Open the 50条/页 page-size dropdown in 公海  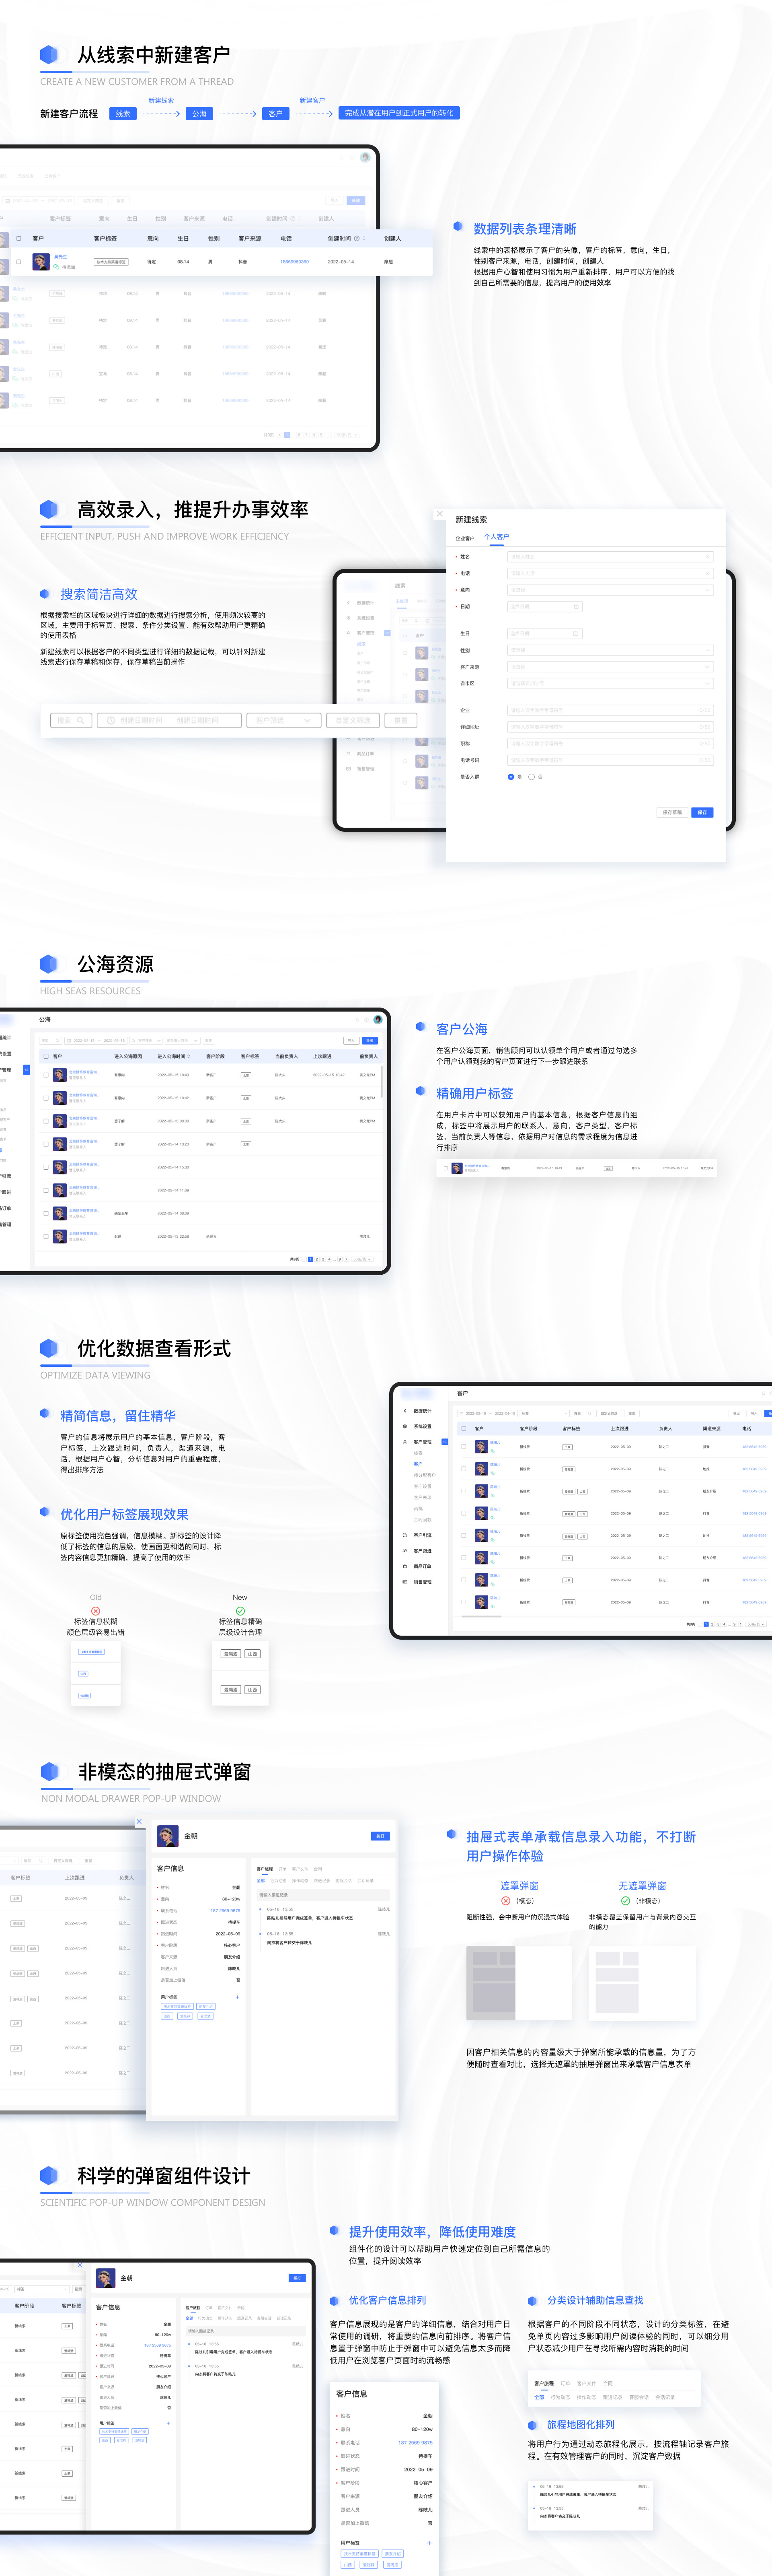click(363, 1259)
